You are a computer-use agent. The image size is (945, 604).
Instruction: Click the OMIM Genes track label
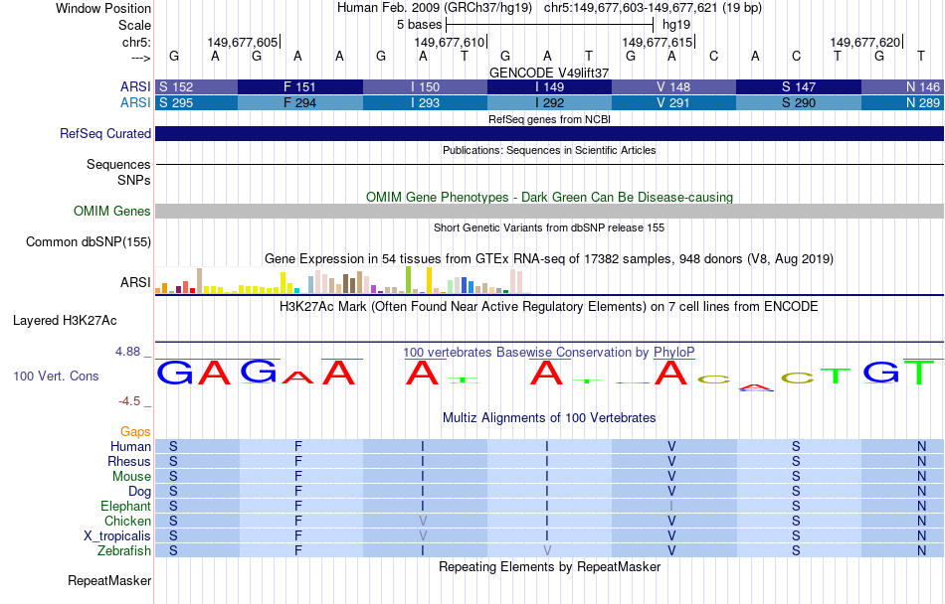(x=111, y=212)
